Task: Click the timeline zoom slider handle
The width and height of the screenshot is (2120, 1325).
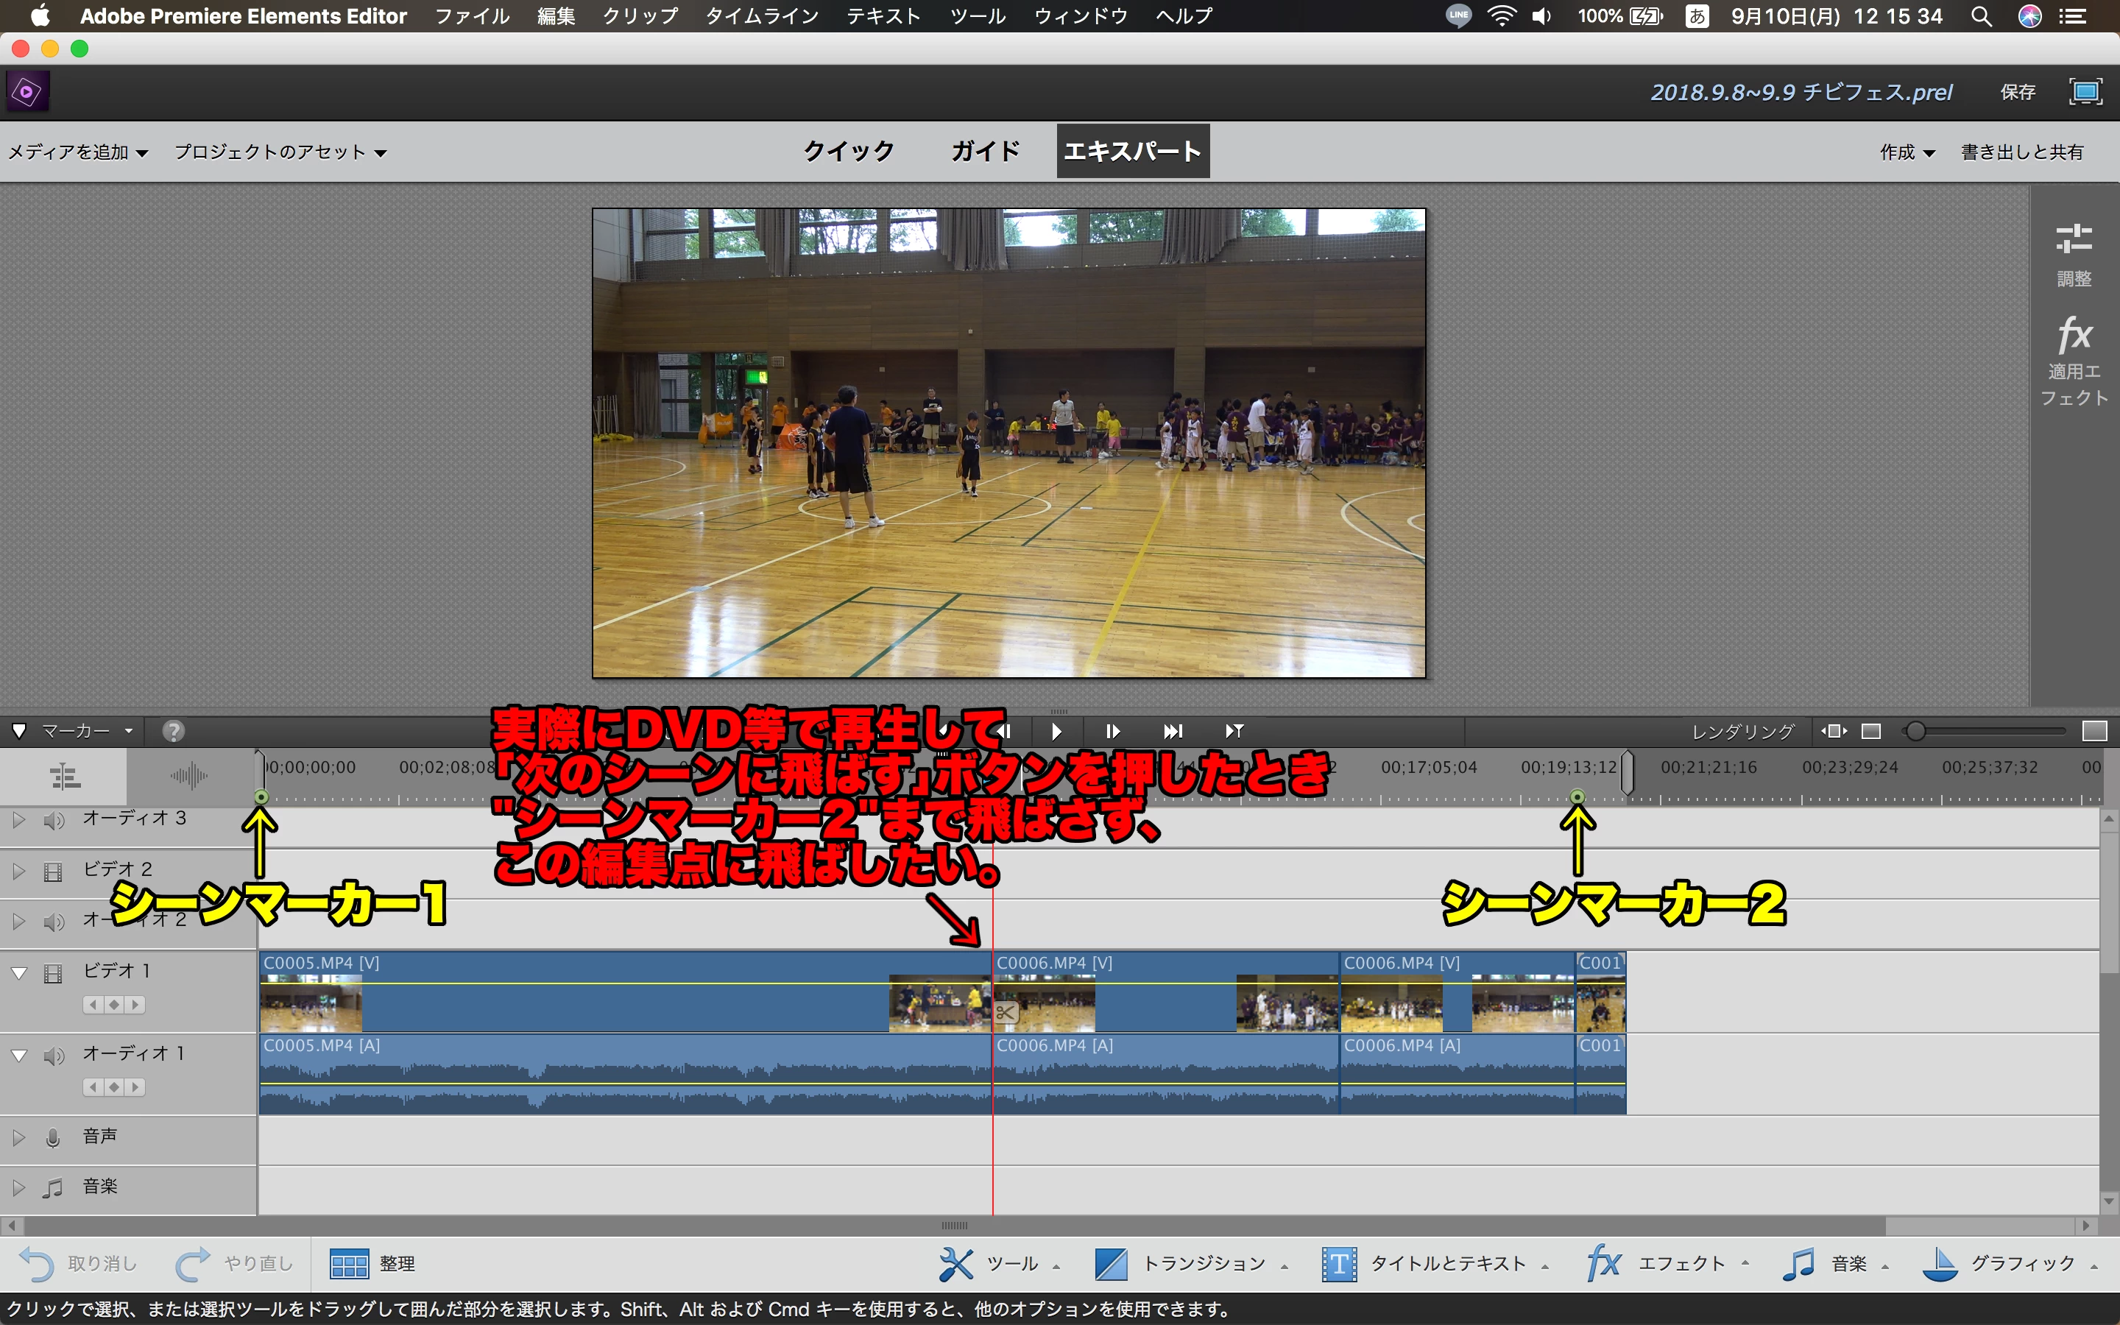Action: tap(1916, 730)
